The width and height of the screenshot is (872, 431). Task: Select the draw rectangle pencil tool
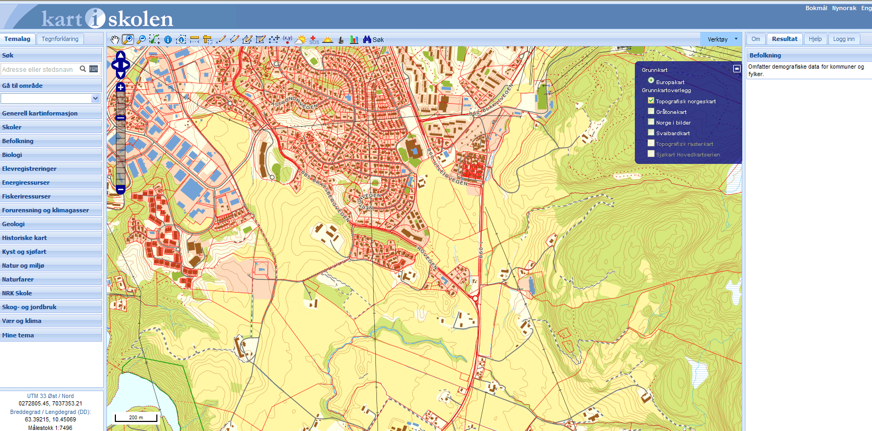pos(261,39)
